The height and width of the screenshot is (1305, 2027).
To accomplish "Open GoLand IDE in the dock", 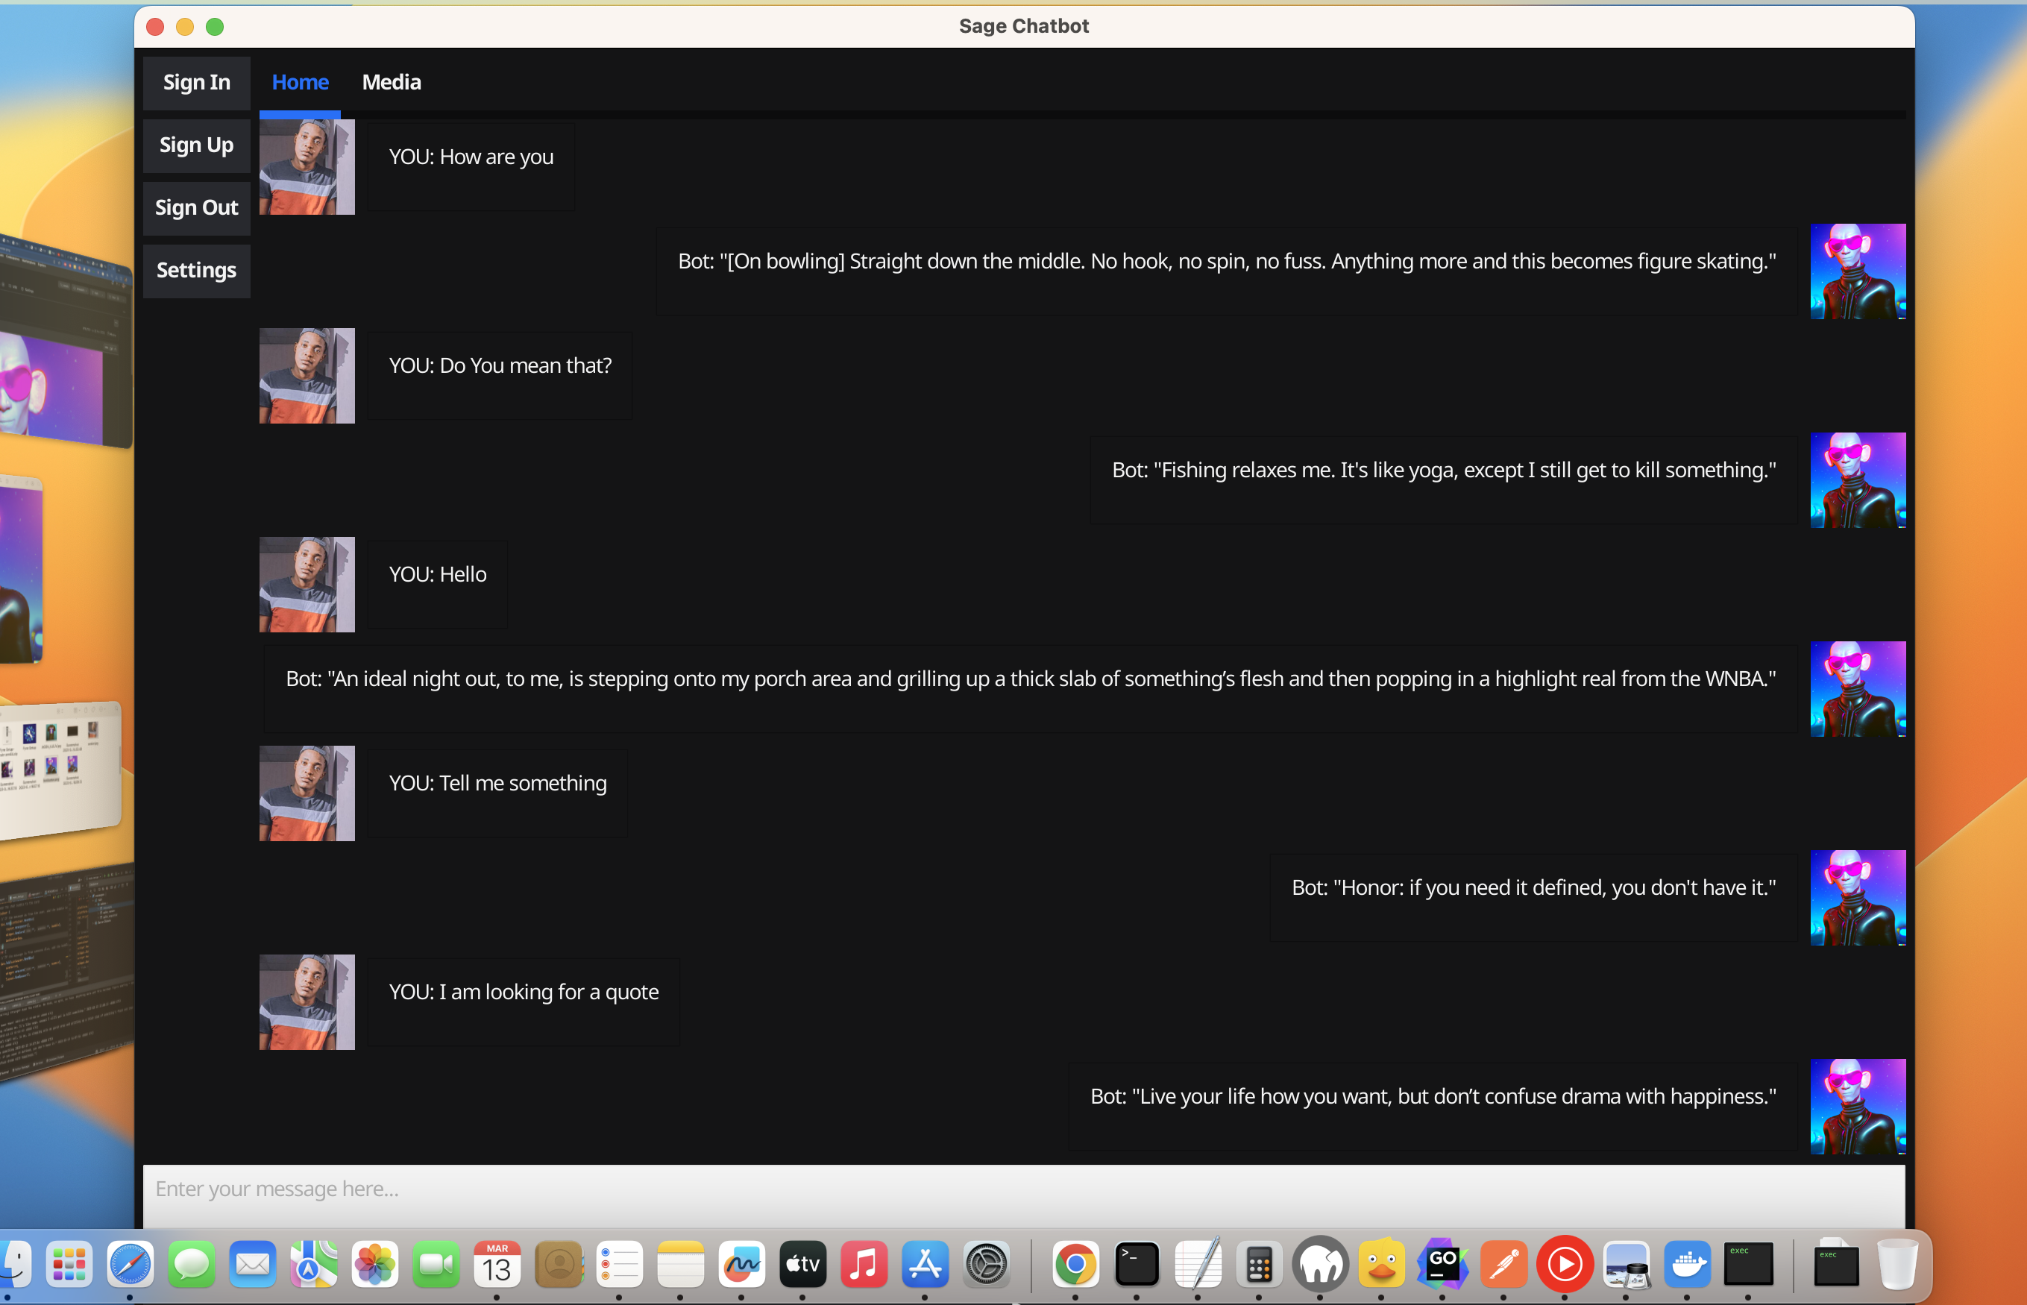I will [x=1442, y=1264].
